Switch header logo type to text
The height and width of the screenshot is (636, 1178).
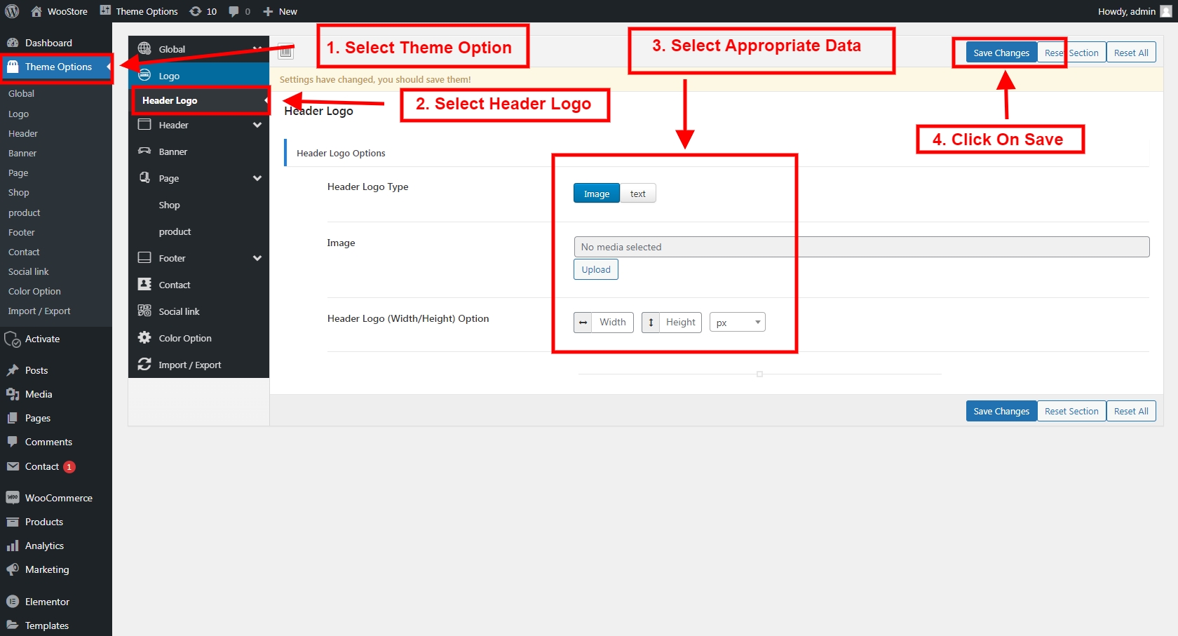(637, 194)
